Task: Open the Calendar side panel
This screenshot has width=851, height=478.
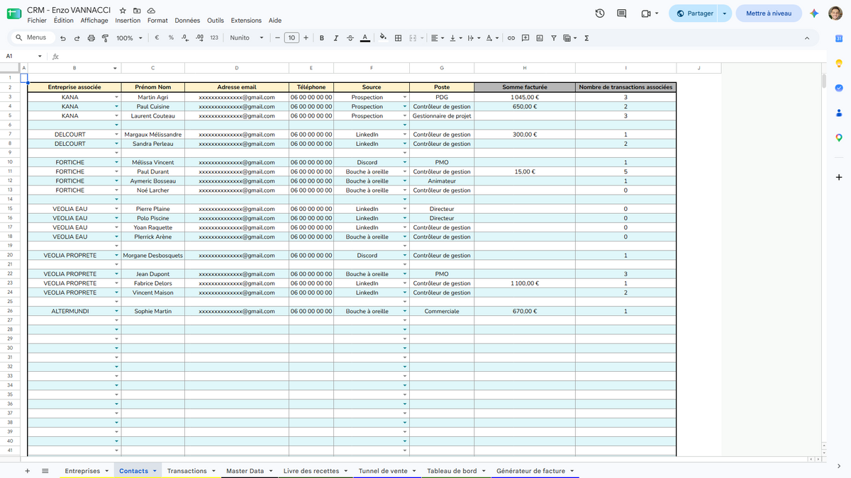Action: coord(839,38)
